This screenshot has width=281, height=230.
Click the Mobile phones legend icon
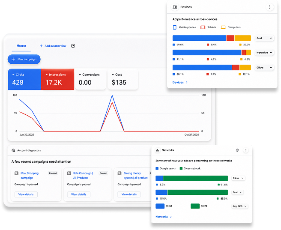point(174,27)
